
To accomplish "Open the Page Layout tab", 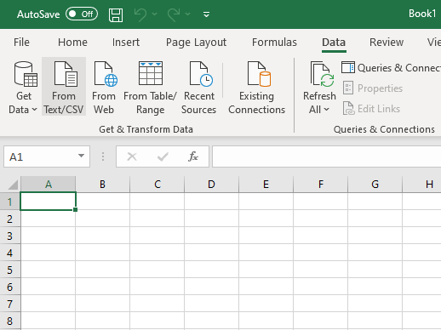I will (x=196, y=43).
